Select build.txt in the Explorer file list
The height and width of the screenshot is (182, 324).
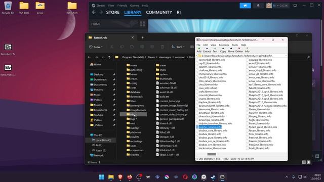[163, 97]
